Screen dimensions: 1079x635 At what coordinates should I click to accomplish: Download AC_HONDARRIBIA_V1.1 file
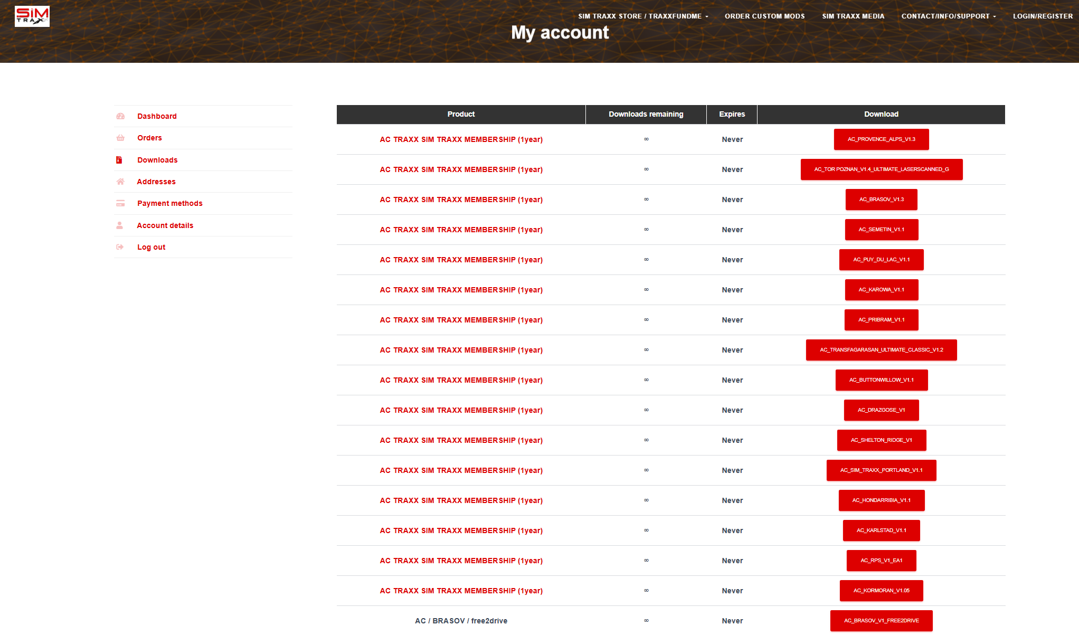pos(882,500)
